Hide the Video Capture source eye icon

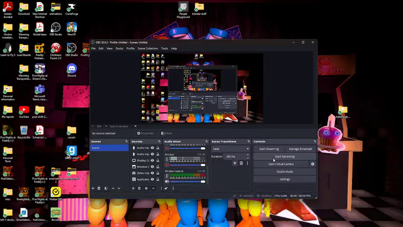(152, 173)
